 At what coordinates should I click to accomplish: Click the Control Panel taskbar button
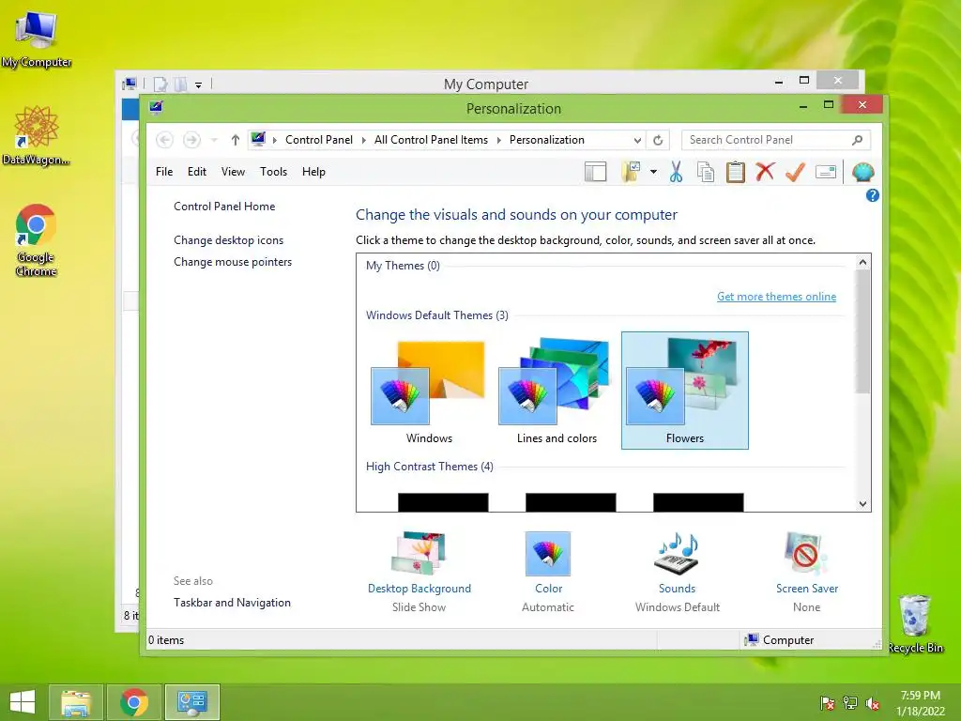pos(191,702)
